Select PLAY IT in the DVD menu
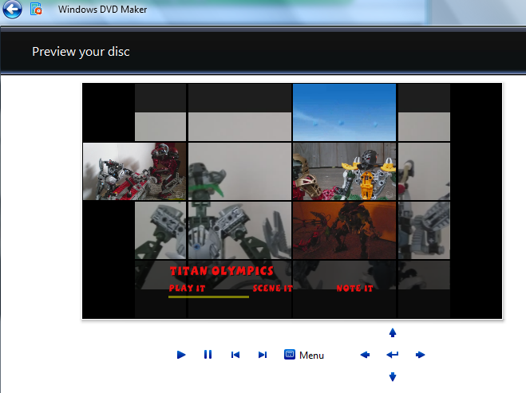This screenshot has width=526, height=393. click(187, 288)
